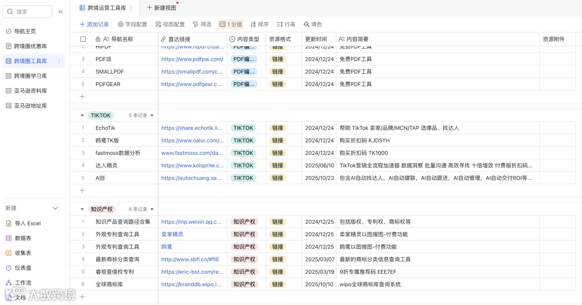Image resolution: width=582 pixels, height=305 pixels.
Task: Tick the select-all checkbox in table header
Action: pyautogui.click(x=83, y=39)
